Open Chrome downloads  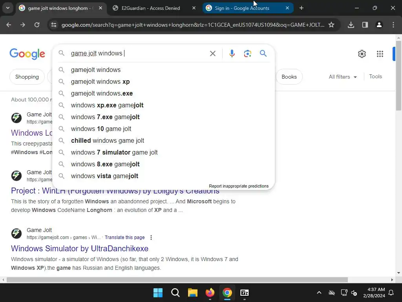click(351, 25)
